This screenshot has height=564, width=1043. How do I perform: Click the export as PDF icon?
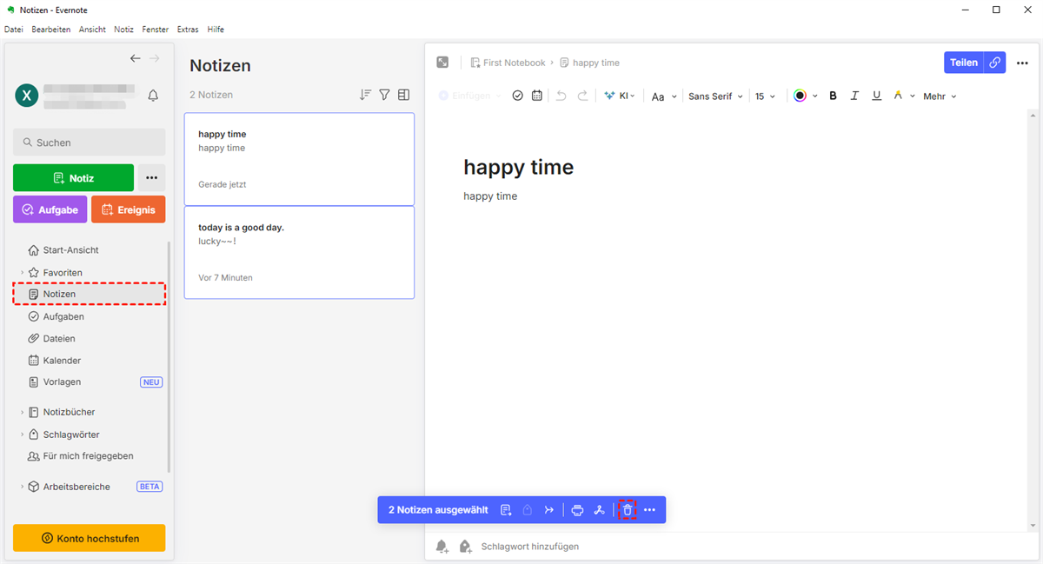(599, 510)
